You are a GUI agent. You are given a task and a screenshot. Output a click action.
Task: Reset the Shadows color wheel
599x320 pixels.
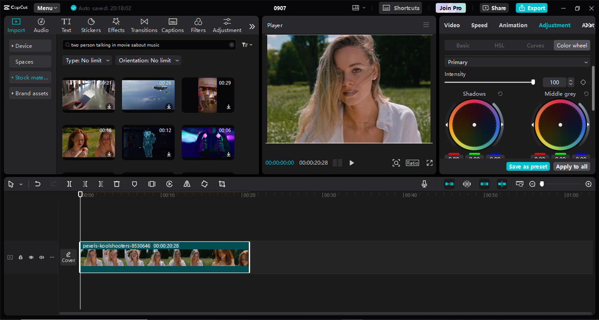(500, 94)
